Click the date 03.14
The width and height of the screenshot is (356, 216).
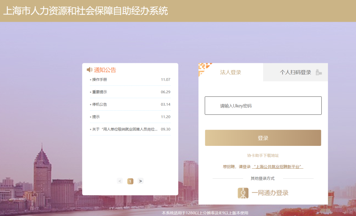(x=165, y=105)
